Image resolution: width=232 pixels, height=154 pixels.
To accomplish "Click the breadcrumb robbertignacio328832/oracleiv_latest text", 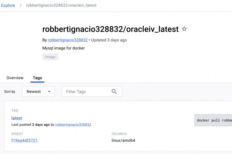I will tap(61, 5).
